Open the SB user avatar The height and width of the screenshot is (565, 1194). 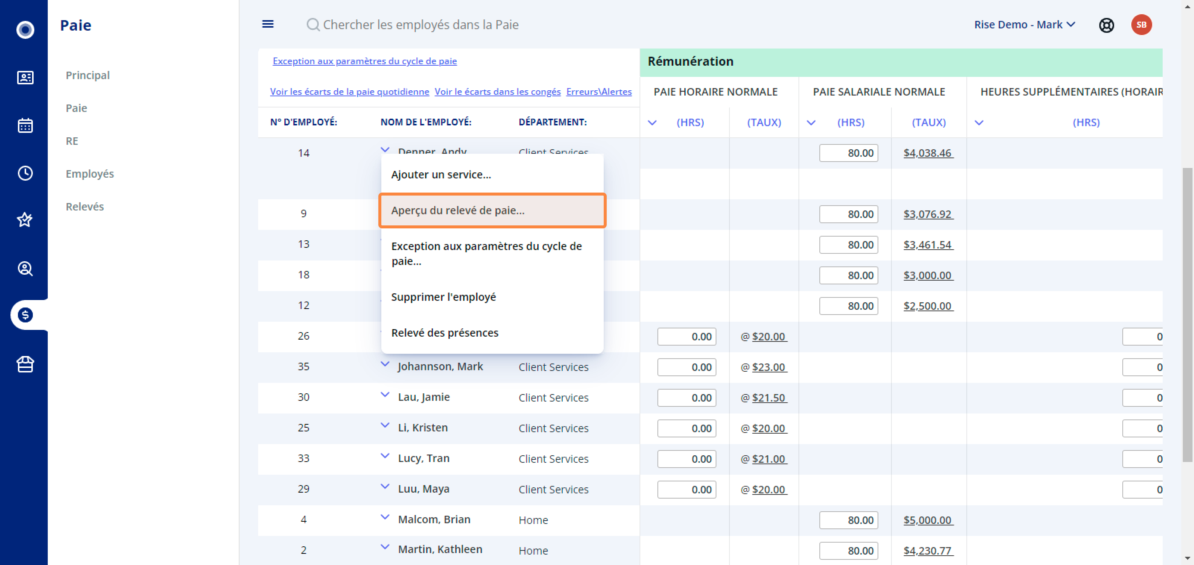click(x=1141, y=25)
